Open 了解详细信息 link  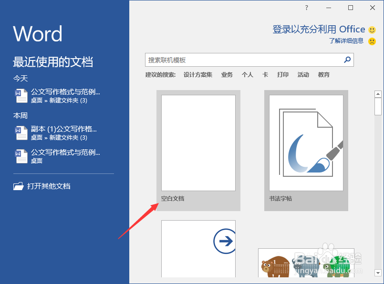(346, 41)
